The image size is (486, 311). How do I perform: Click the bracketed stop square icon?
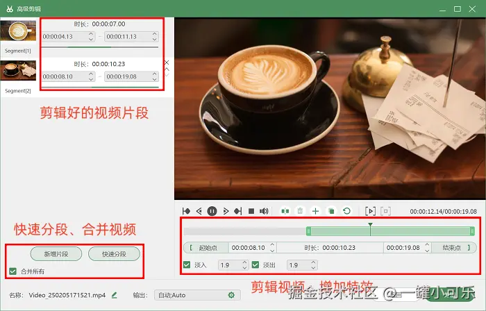[385, 211]
